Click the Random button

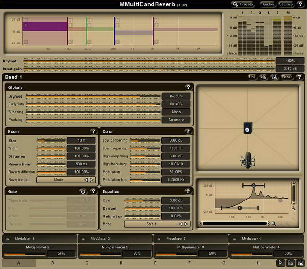point(268,4)
